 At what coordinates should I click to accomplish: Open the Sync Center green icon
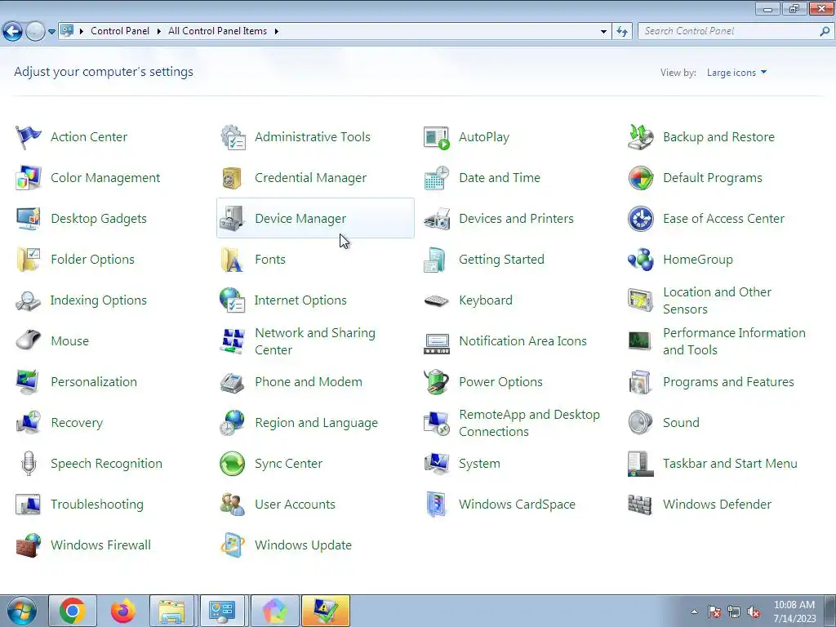[x=233, y=464]
